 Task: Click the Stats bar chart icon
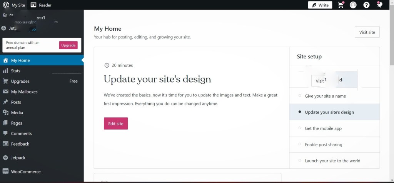coord(5,71)
